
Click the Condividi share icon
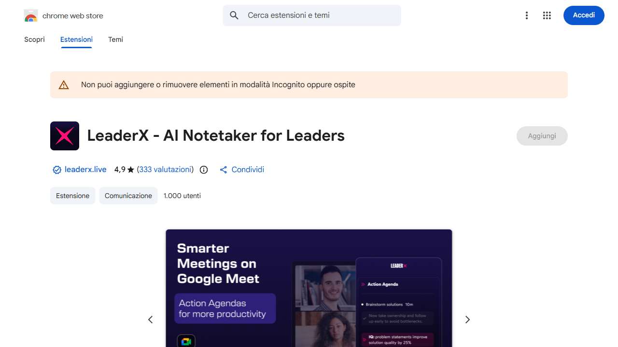tap(223, 170)
